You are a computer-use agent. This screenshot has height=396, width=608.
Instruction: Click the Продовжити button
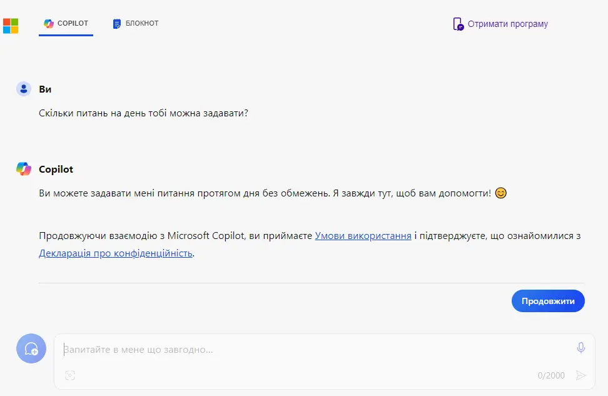click(x=548, y=301)
